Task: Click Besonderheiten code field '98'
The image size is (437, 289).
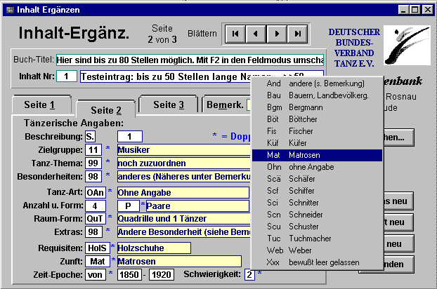Action: point(93,177)
